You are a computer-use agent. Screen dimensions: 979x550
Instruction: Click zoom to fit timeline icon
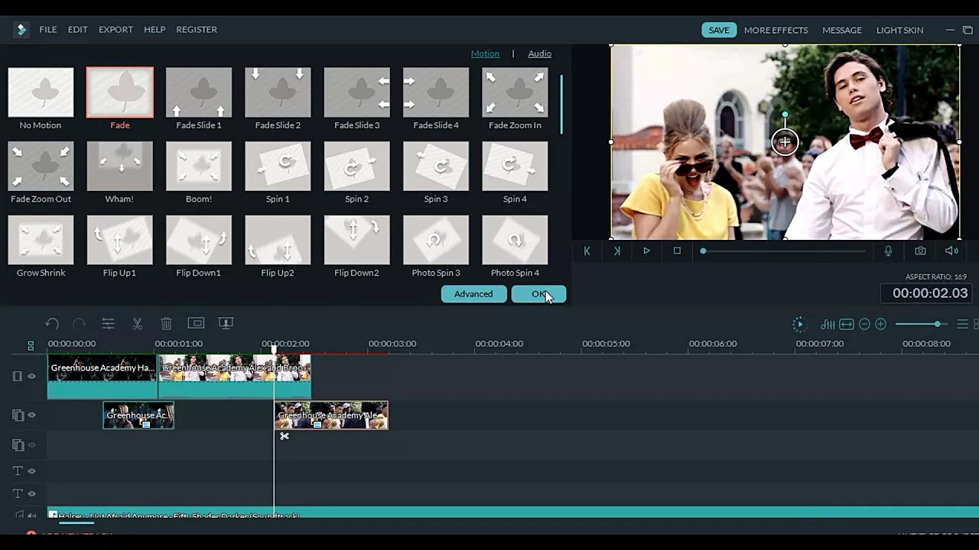tap(847, 325)
